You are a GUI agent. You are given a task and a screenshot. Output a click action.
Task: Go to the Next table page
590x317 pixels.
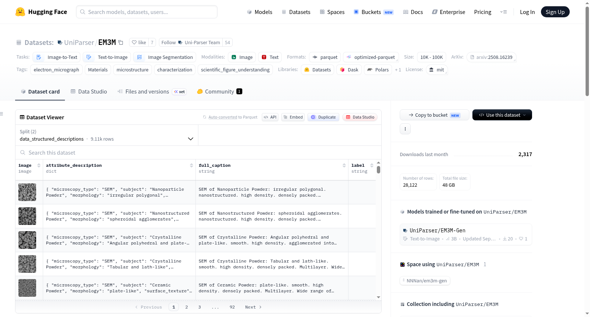(253, 307)
